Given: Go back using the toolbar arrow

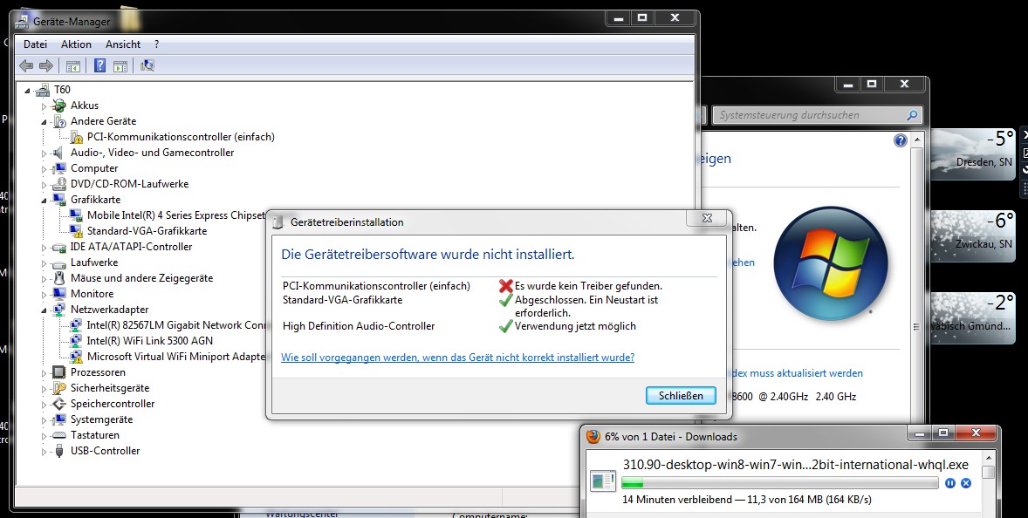Looking at the screenshot, I should tap(26, 65).
